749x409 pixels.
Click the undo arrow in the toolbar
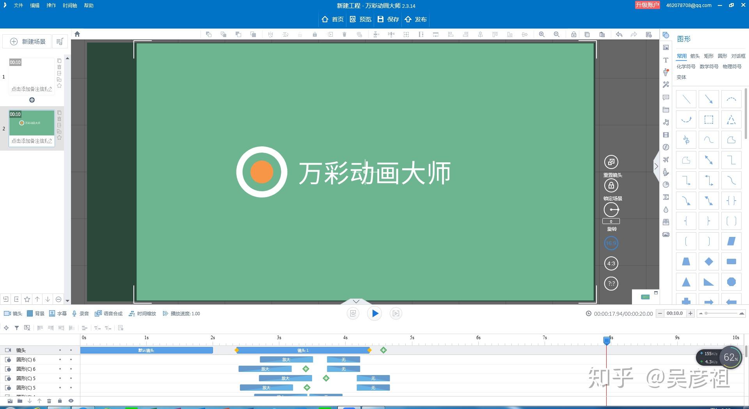(619, 34)
